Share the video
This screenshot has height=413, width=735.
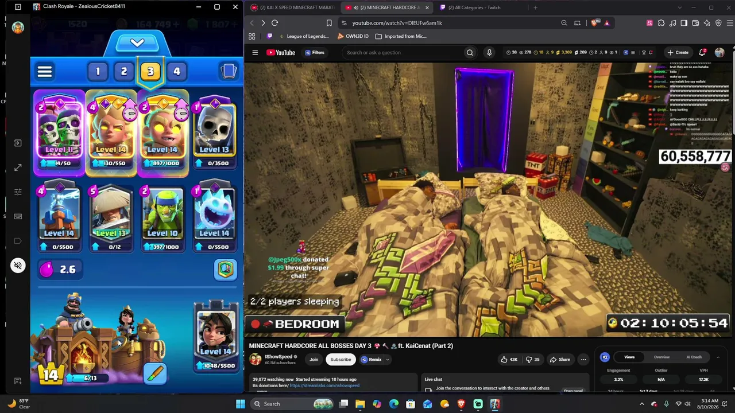pos(560,360)
